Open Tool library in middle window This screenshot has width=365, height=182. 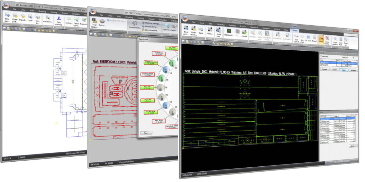(94, 23)
